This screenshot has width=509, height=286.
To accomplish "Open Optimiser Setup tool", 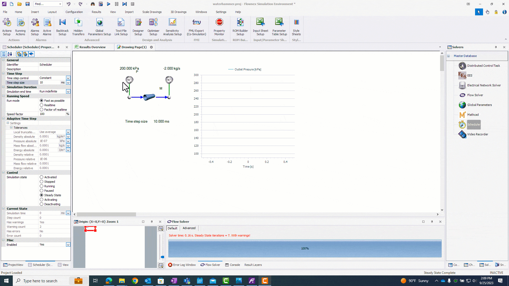I will pos(153,27).
